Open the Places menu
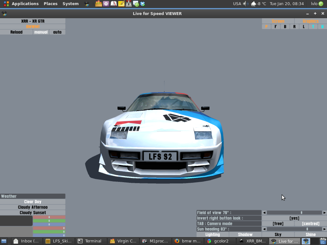 50,4
